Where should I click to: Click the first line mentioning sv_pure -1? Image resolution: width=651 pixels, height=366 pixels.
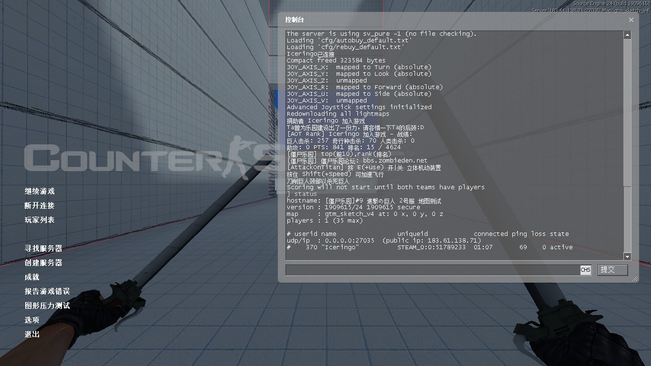tap(381, 34)
